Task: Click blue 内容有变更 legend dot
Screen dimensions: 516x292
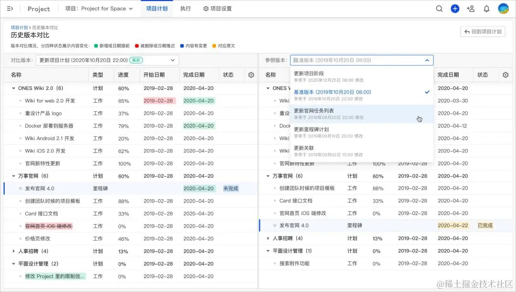Action: pos(182,46)
